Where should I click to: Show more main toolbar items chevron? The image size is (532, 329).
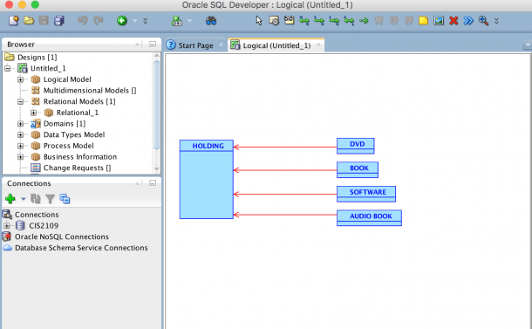click(146, 21)
